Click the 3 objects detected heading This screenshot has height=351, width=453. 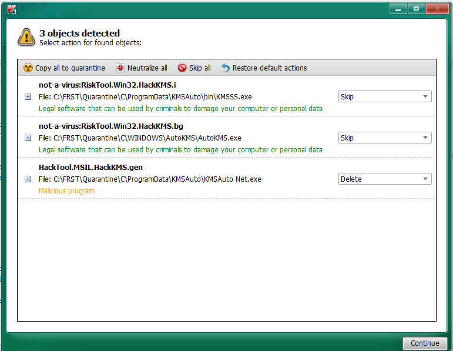(79, 34)
